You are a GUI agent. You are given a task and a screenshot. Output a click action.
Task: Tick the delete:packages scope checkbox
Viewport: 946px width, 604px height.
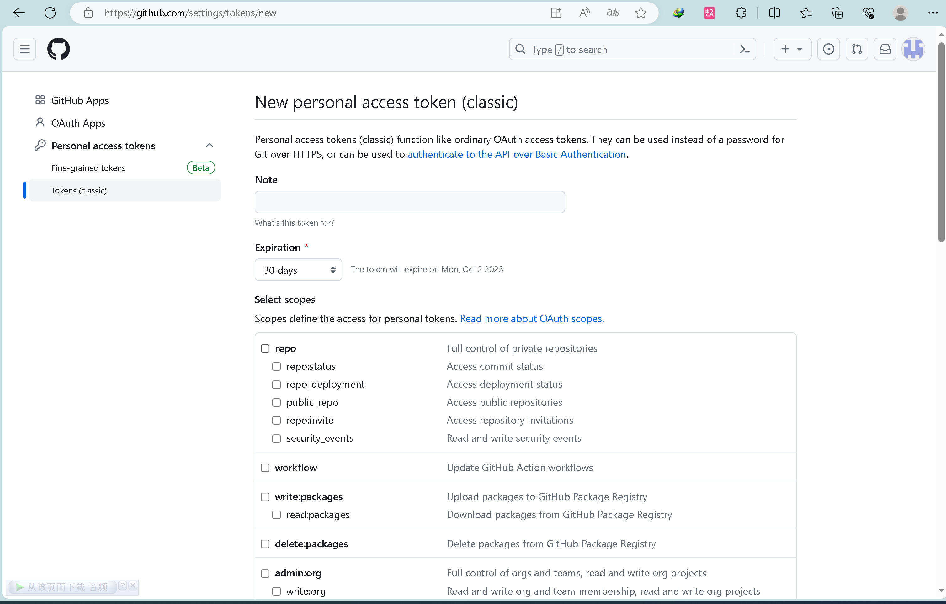(x=265, y=544)
